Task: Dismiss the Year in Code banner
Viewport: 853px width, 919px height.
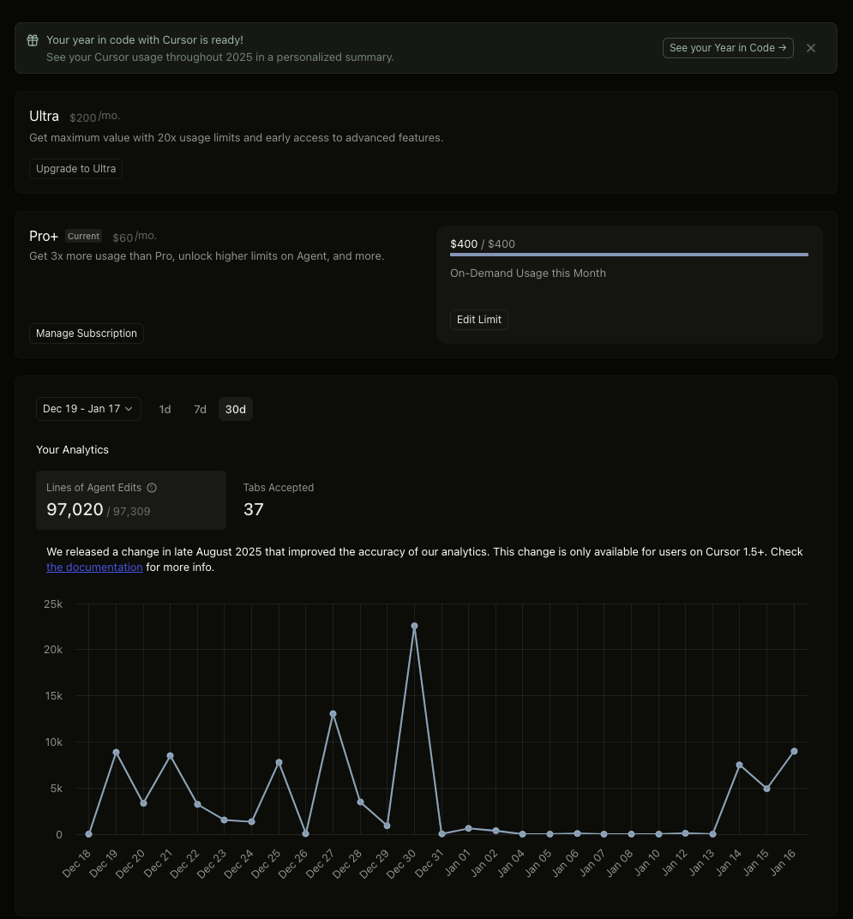Action: pyautogui.click(x=811, y=48)
